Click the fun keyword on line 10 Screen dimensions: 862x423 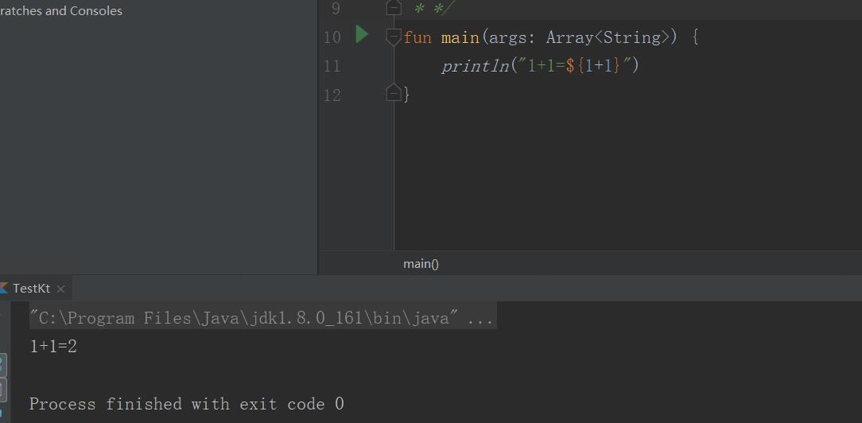pyautogui.click(x=417, y=37)
